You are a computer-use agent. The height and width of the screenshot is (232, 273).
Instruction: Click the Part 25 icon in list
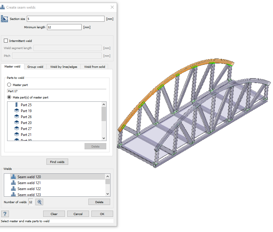point(17,105)
